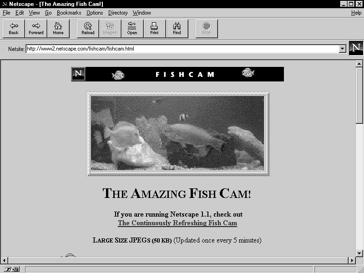Click the left fish in Fishcam banner
Screen dimensions: 364x273
click(x=118, y=75)
